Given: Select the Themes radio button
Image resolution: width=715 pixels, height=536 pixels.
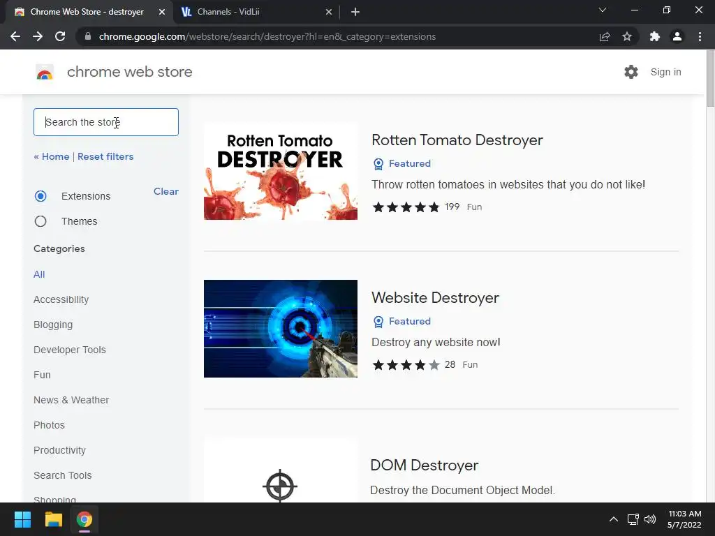Looking at the screenshot, I should 40,221.
